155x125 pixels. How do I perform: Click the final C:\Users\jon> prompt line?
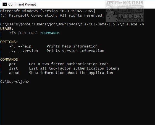[x=15, y=82]
